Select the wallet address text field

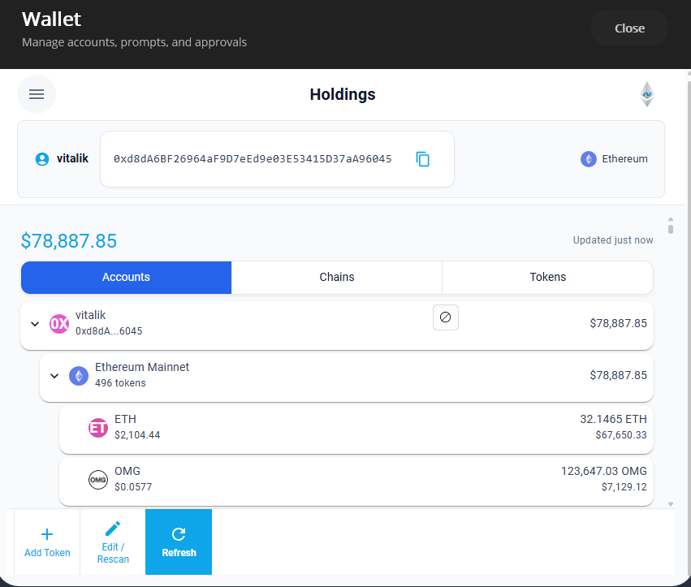click(260, 159)
